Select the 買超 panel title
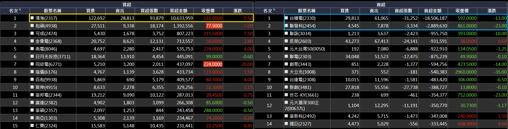 (127, 4)
